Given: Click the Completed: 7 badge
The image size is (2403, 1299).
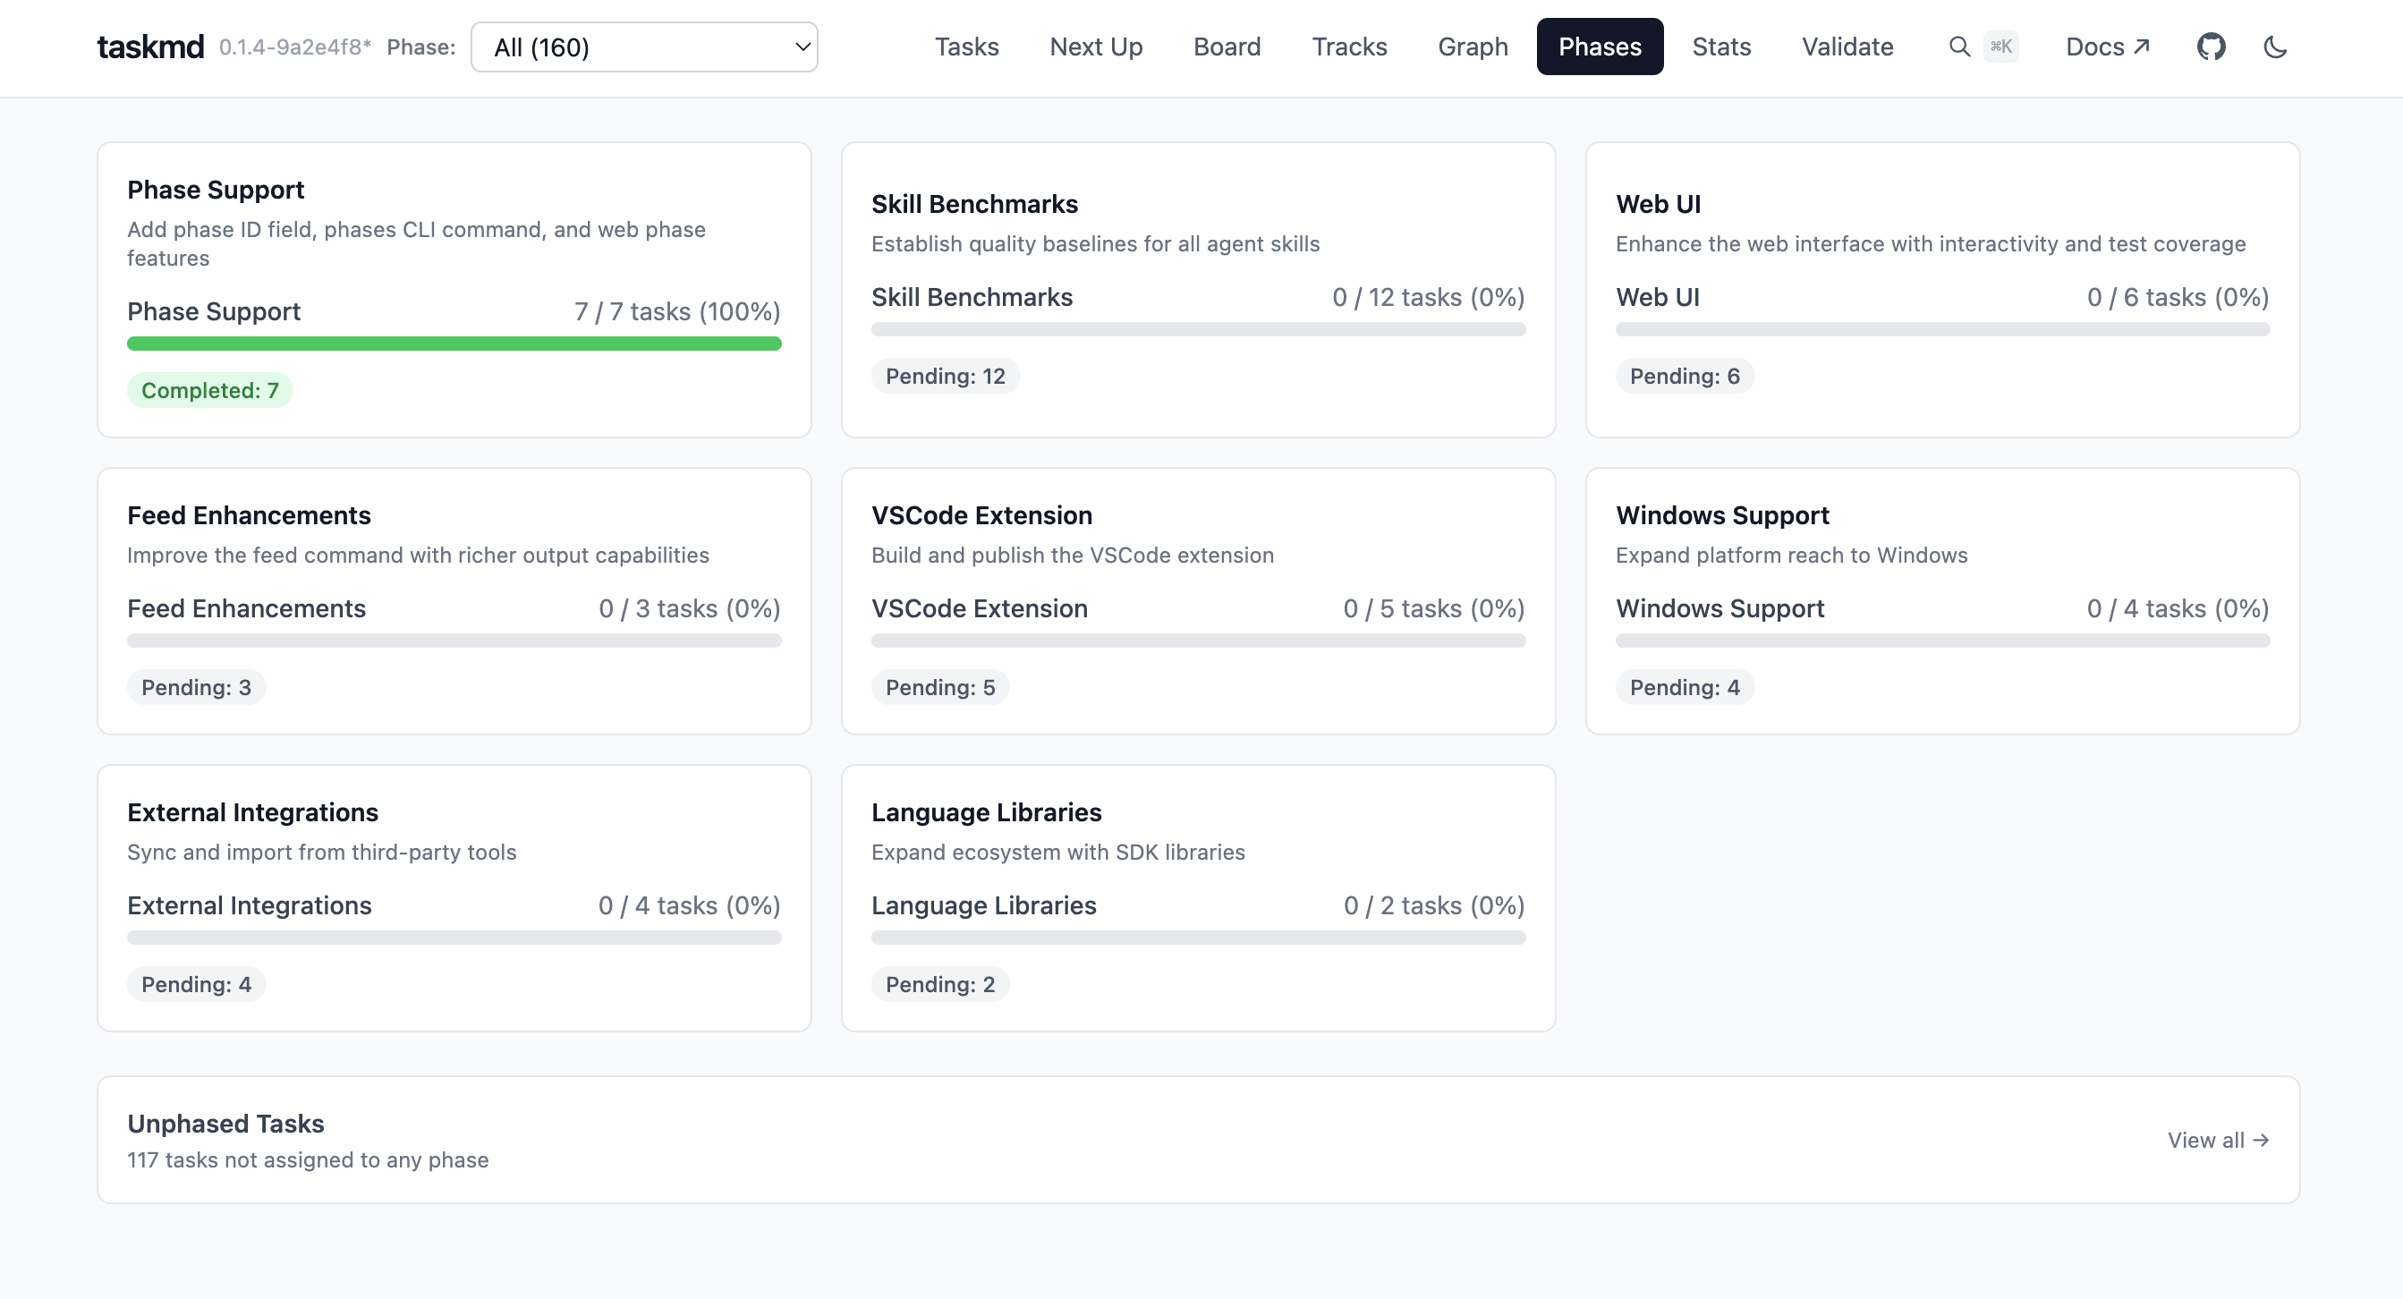Looking at the screenshot, I should pos(210,390).
